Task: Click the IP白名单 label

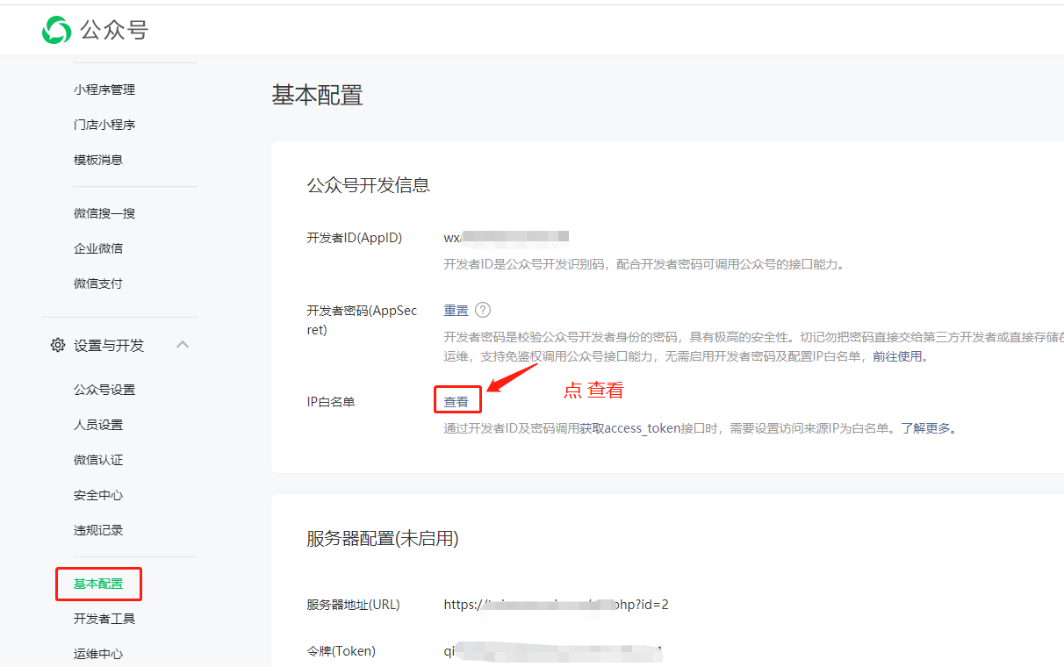Action: (331, 402)
